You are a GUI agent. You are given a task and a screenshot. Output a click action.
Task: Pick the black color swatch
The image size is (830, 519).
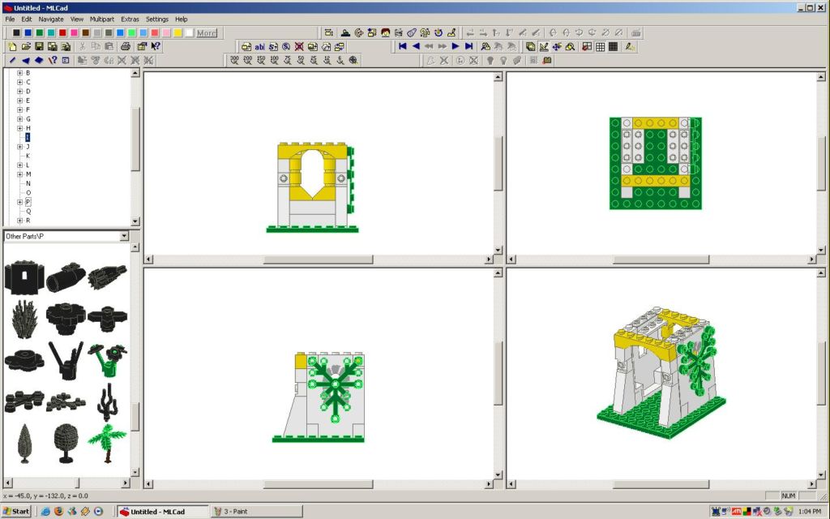tap(16, 32)
